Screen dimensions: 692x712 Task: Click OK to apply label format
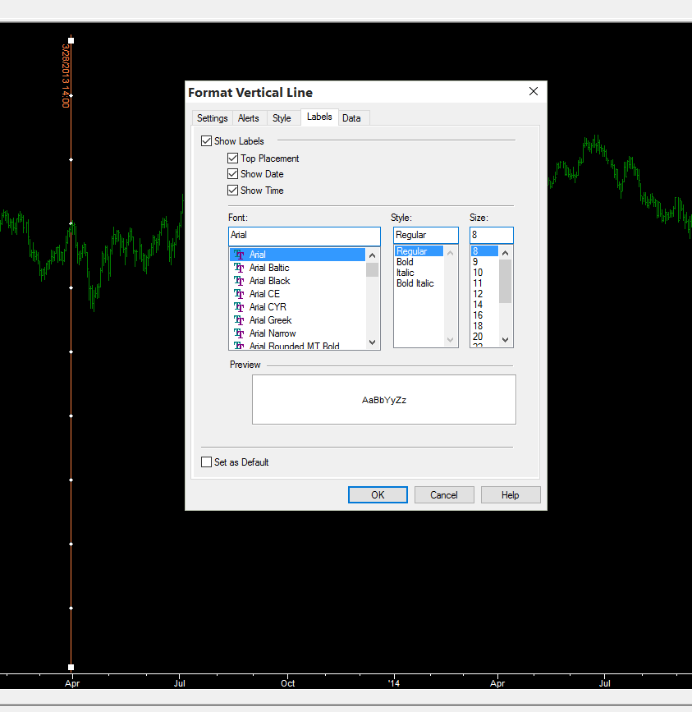tap(378, 495)
